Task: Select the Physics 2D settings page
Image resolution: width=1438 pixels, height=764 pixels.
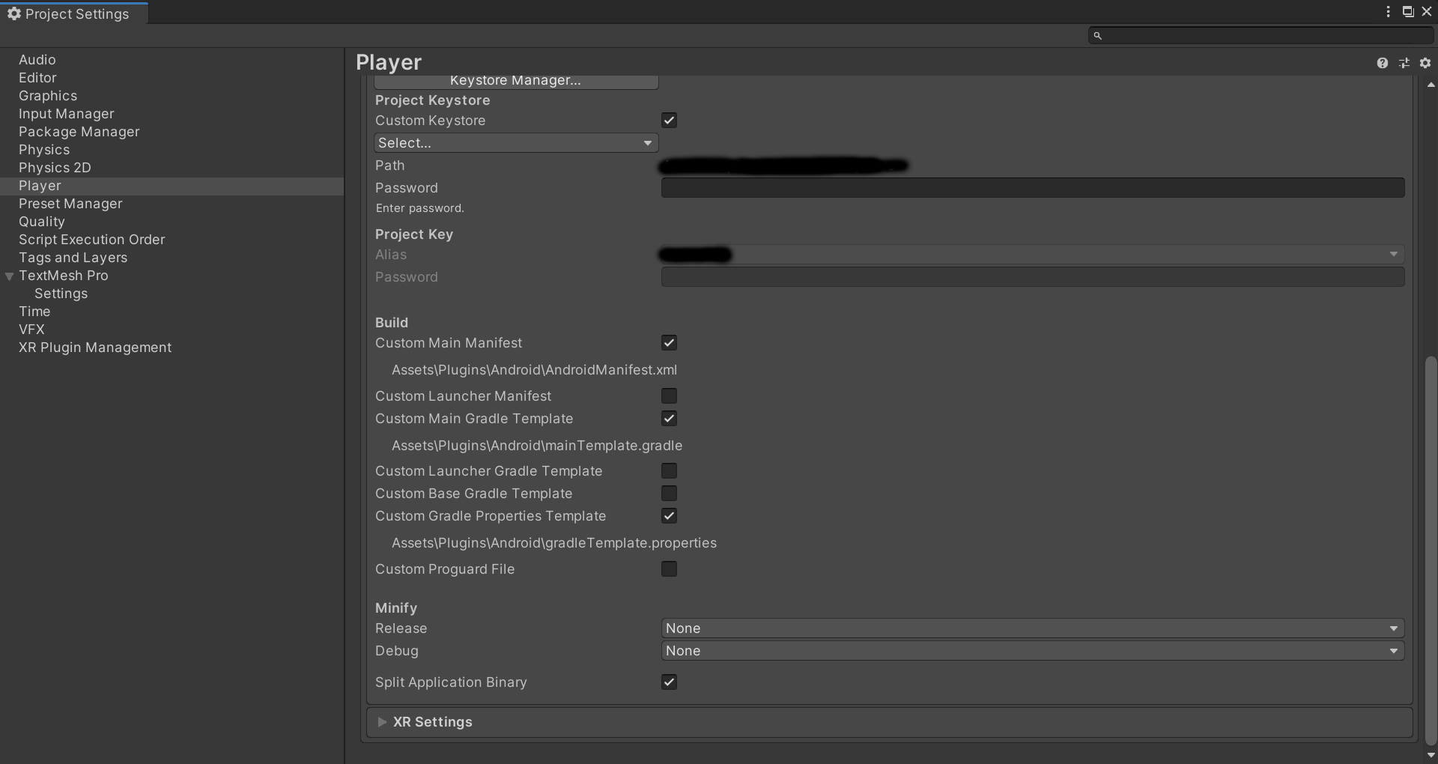Action: pos(54,167)
